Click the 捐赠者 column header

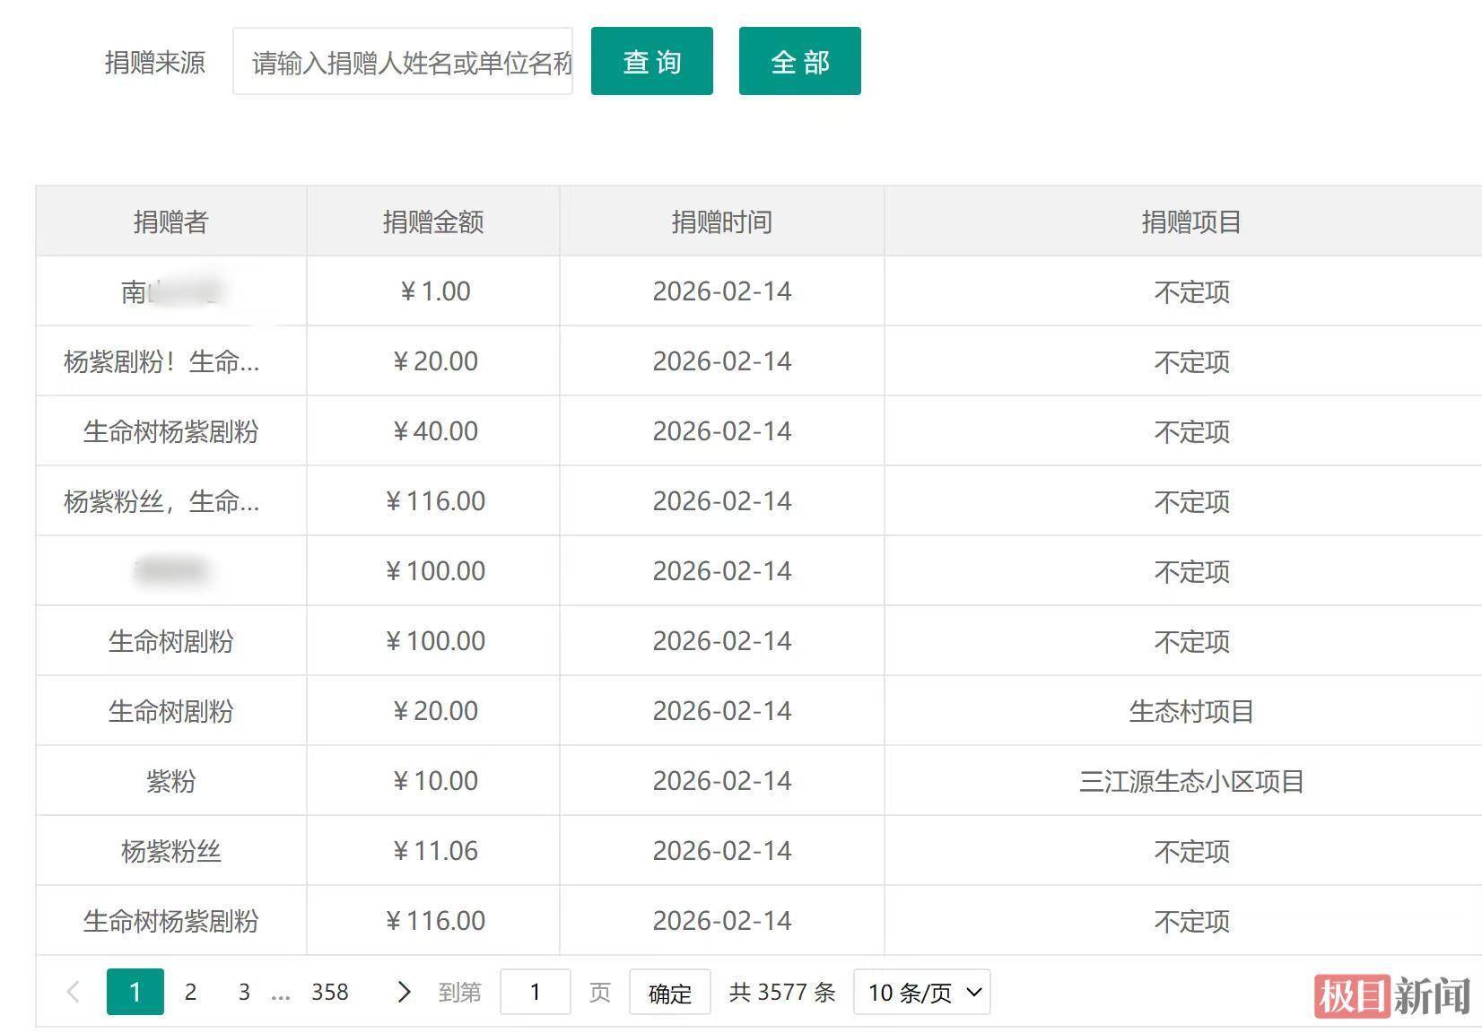[170, 221]
